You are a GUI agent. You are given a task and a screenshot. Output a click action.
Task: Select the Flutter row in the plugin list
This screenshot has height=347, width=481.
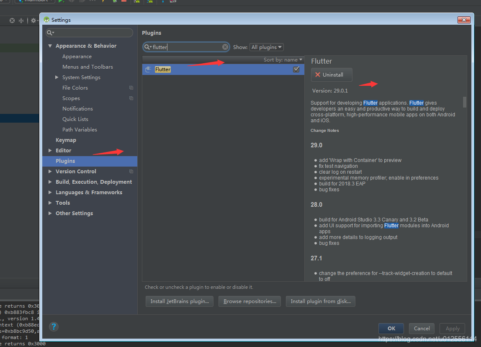(223, 69)
